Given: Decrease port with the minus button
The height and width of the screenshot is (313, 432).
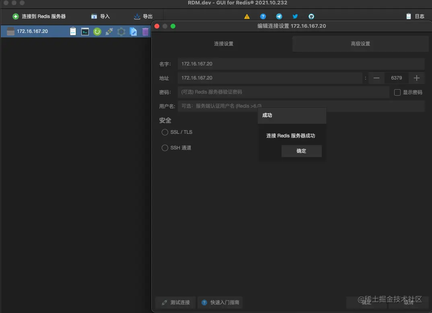Looking at the screenshot, I should coord(376,78).
